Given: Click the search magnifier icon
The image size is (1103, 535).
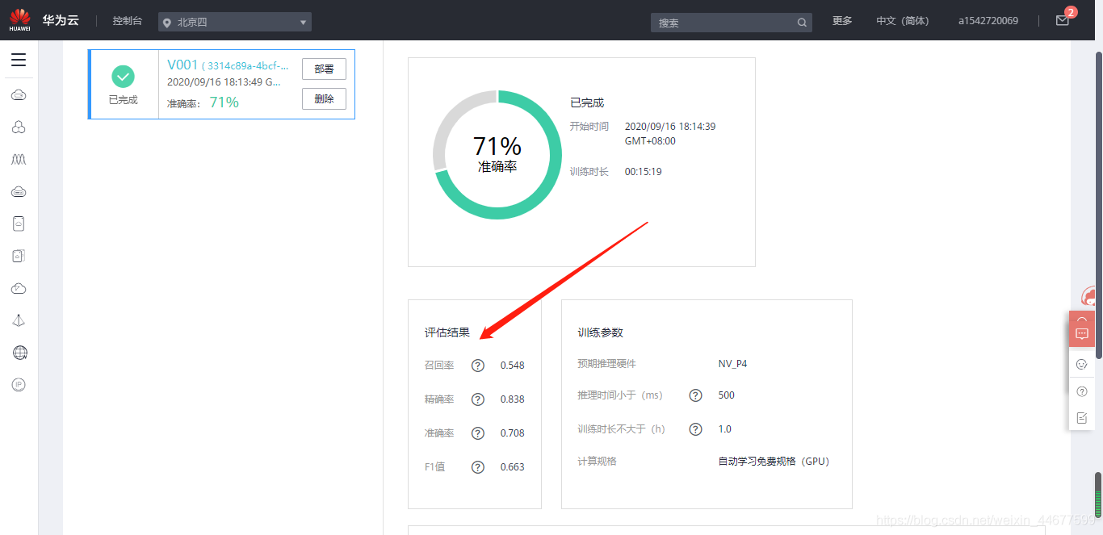Looking at the screenshot, I should point(802,23).
